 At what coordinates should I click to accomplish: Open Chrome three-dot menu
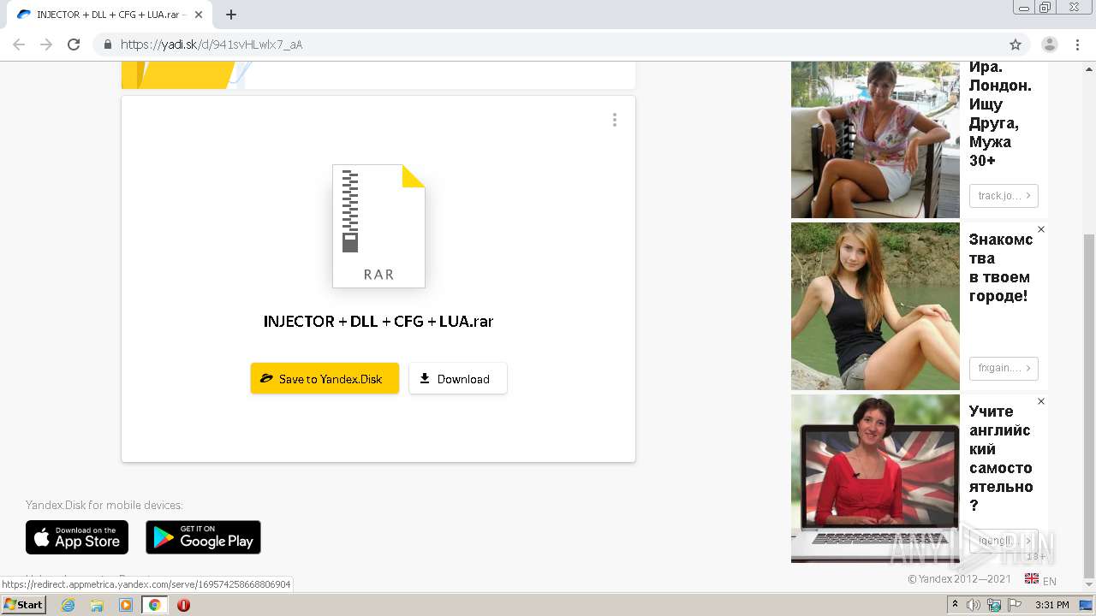1077,44
